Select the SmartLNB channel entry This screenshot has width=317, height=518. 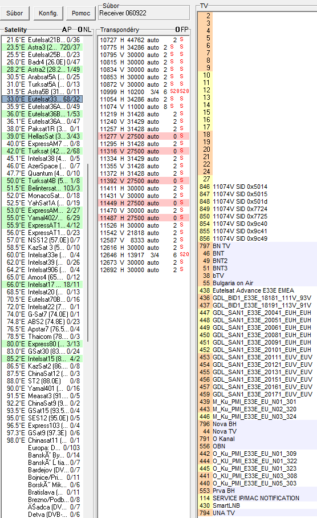click(x=257, y=505)
